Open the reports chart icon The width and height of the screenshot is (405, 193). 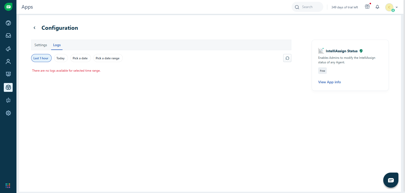pos(8,74)
